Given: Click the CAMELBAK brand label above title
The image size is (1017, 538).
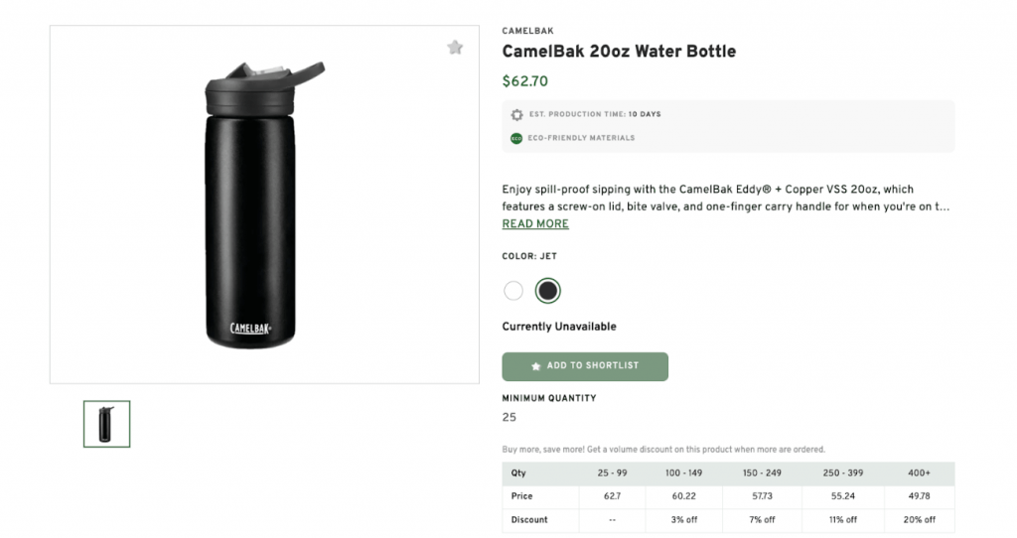Looking at the screenshot, I should click(527, 31).
